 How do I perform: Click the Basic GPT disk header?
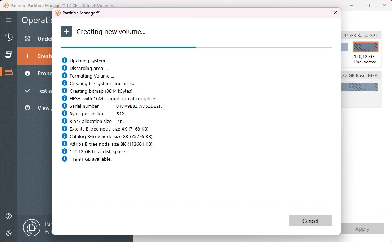point(360,35)
